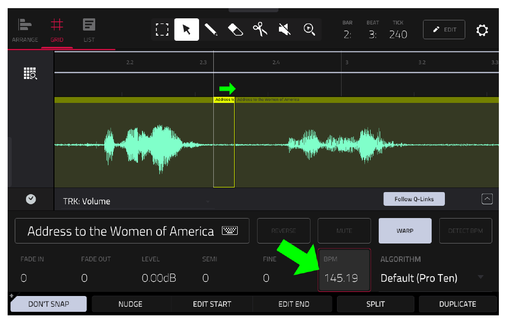Select the arrow Pointer tool
This screenshot has height=324, width=507.
point(187,30)
